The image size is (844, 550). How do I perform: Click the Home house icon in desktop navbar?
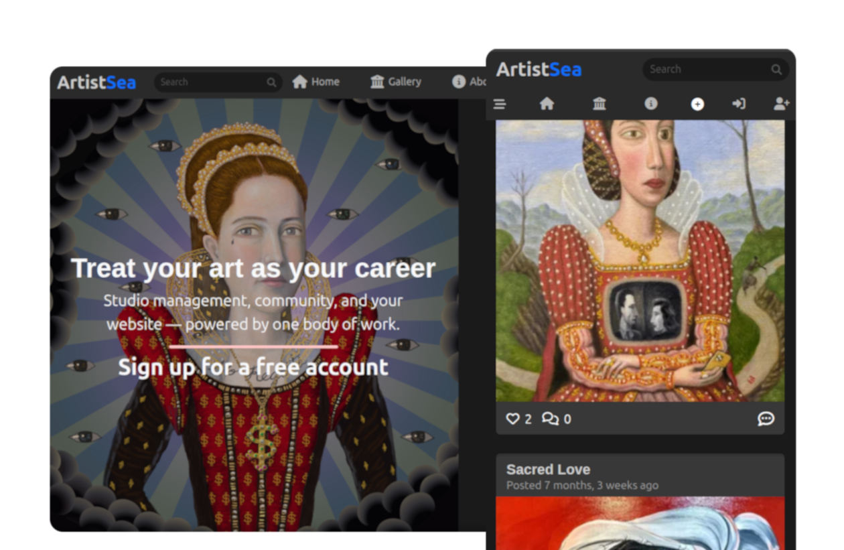tap(300, 82)
